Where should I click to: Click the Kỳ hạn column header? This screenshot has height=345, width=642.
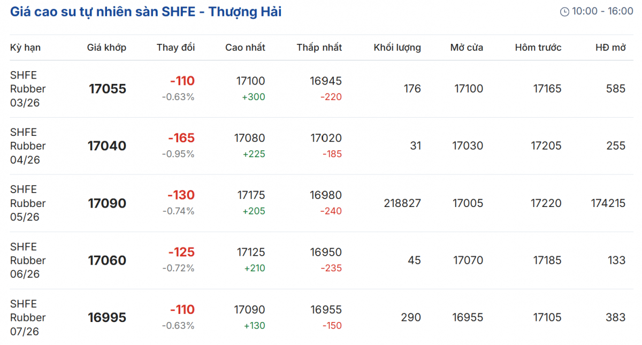point(25,48)
